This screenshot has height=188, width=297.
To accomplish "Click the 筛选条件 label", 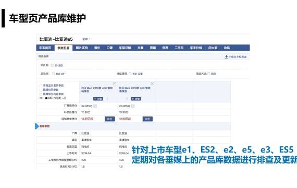I will coord(44,56).
